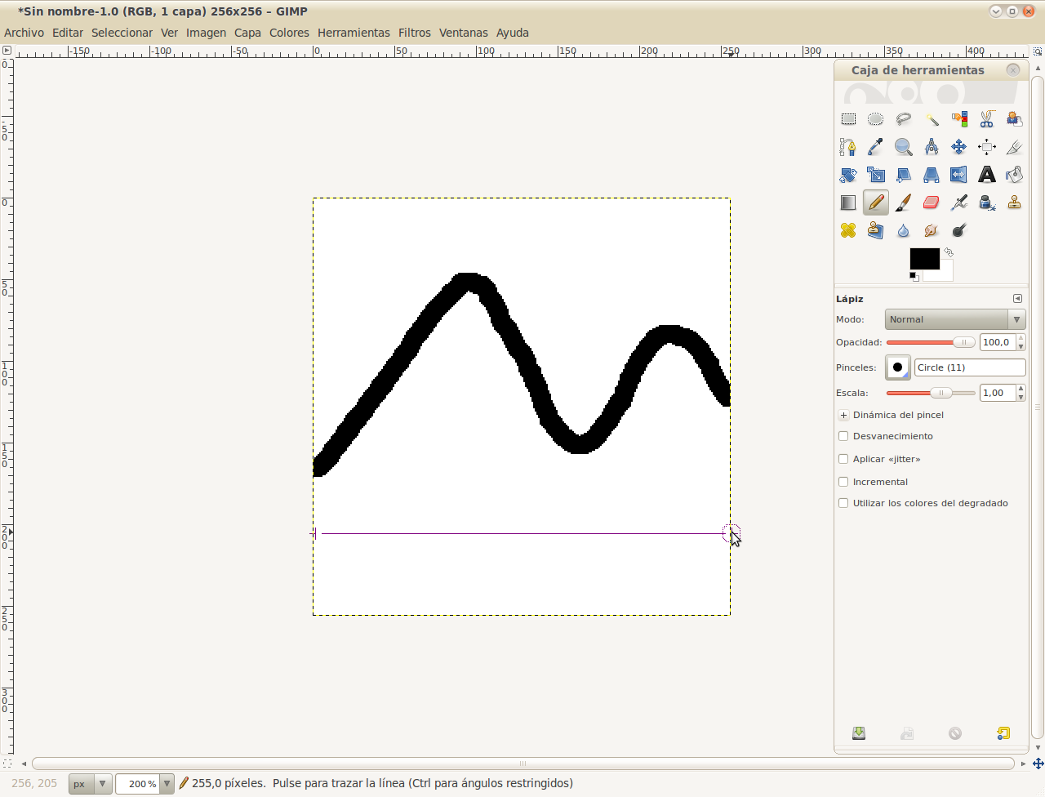The width and height of the screenshot is (1045, 797).
Task: Select the Fuzzy Select (magic wand) tool
Action: (932, 118)
